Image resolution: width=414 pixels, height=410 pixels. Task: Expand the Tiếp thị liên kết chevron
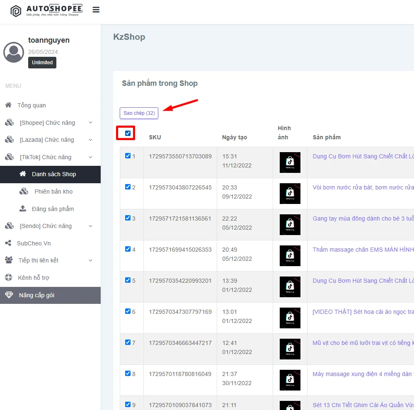click(x=91, y=260)
